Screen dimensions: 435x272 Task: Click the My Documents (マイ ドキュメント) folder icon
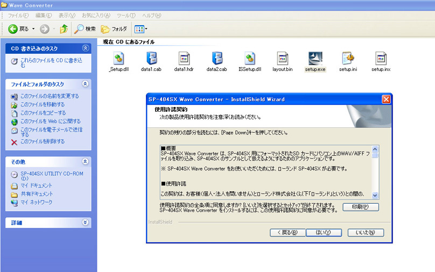tap(14, 186)
